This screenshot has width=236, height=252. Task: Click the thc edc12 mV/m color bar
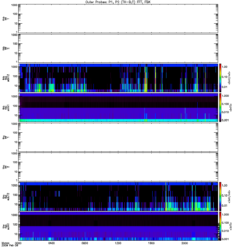pos(220,197)
